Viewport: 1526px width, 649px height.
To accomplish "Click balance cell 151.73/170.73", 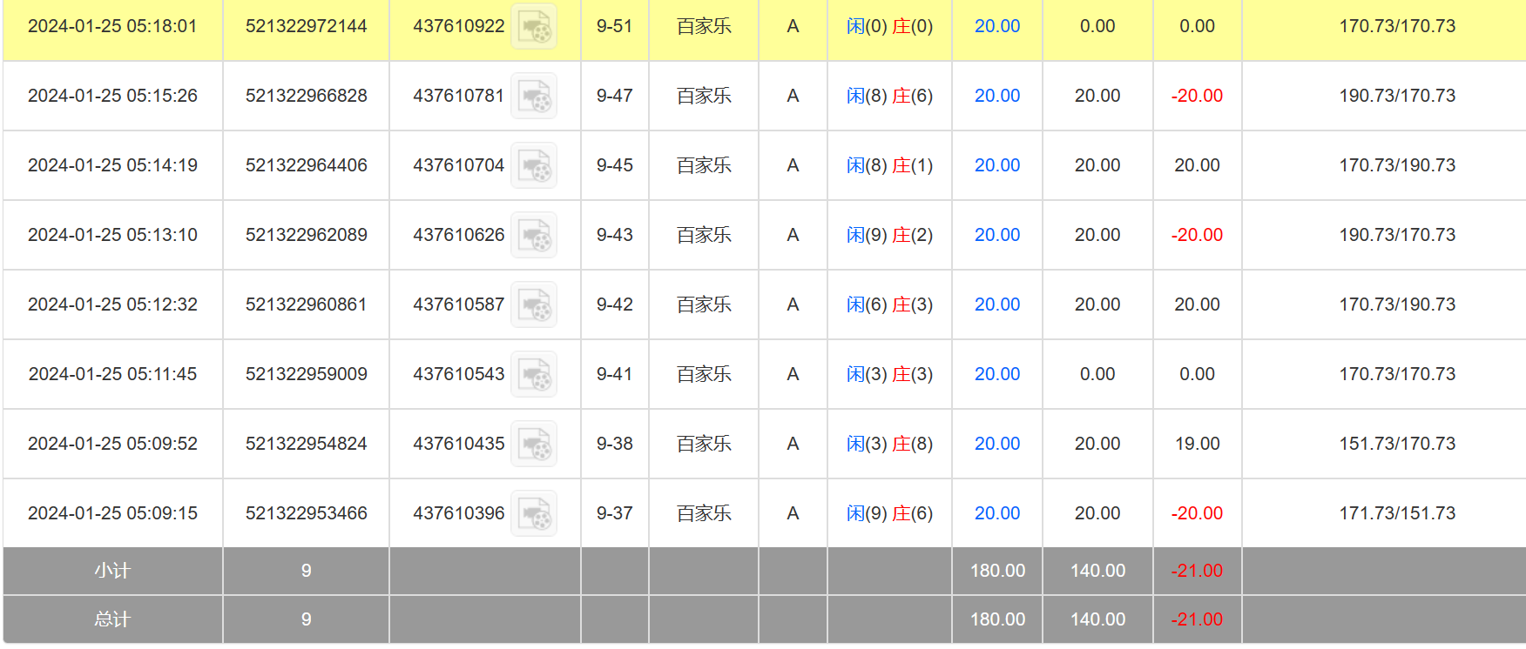I will click(x=1397, y=444).
